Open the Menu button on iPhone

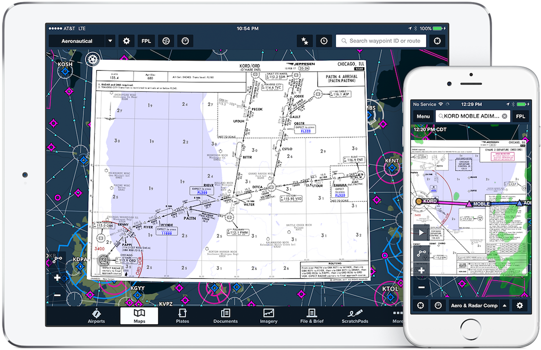click(x=423, y=116)
